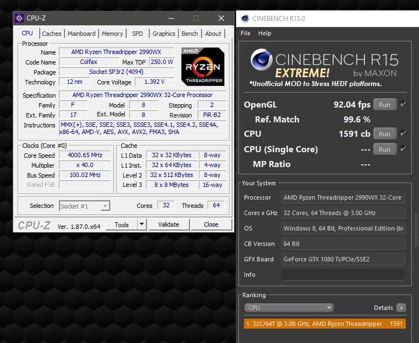Click the Instructions list starting with MMX(+)
The image size is (419, 343).
click(x=143, y=128)
